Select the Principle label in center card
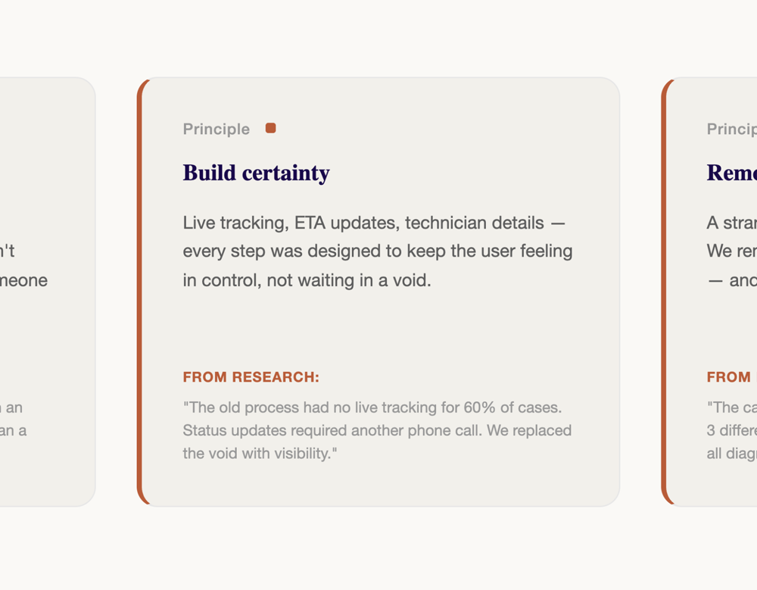 pyautogui.click(x=217, y=129)
